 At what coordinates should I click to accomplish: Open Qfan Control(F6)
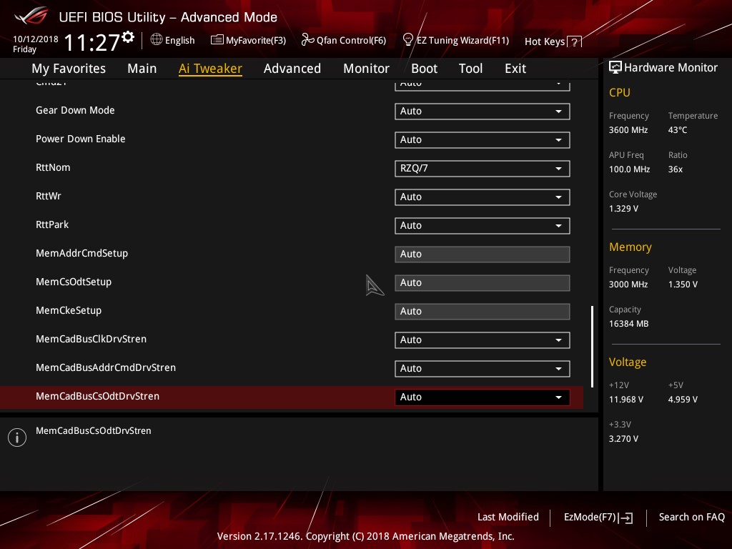click(344, 40)
